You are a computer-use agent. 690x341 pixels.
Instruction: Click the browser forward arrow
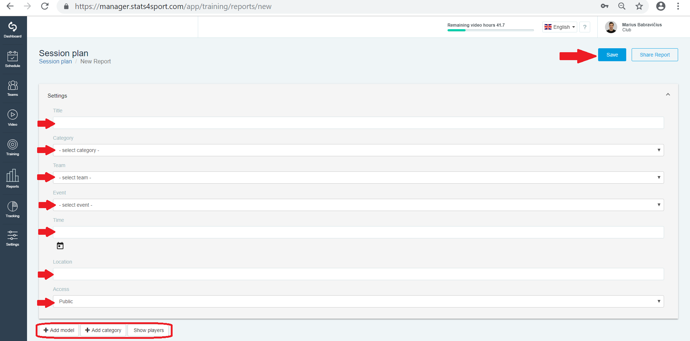coord(27,6)
